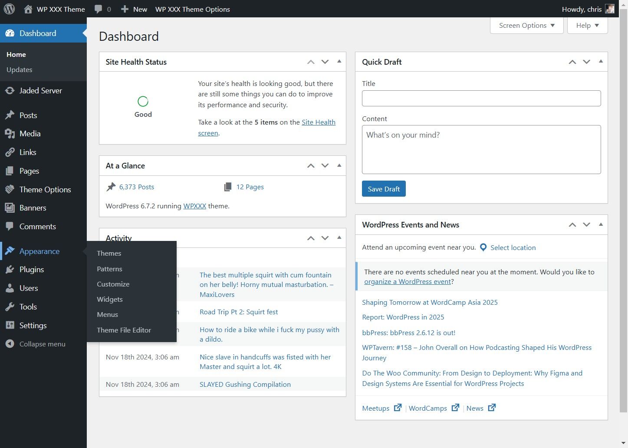Click the WordPress logo in admin bar

(x=9, y=9)
